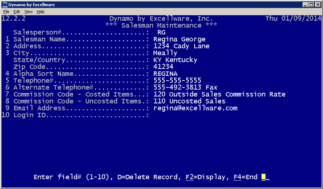Image resolution: width=323 pixels, height=189 pixels.
Task: Minimize the Dynamo window
Action: [x=305, y=4]
